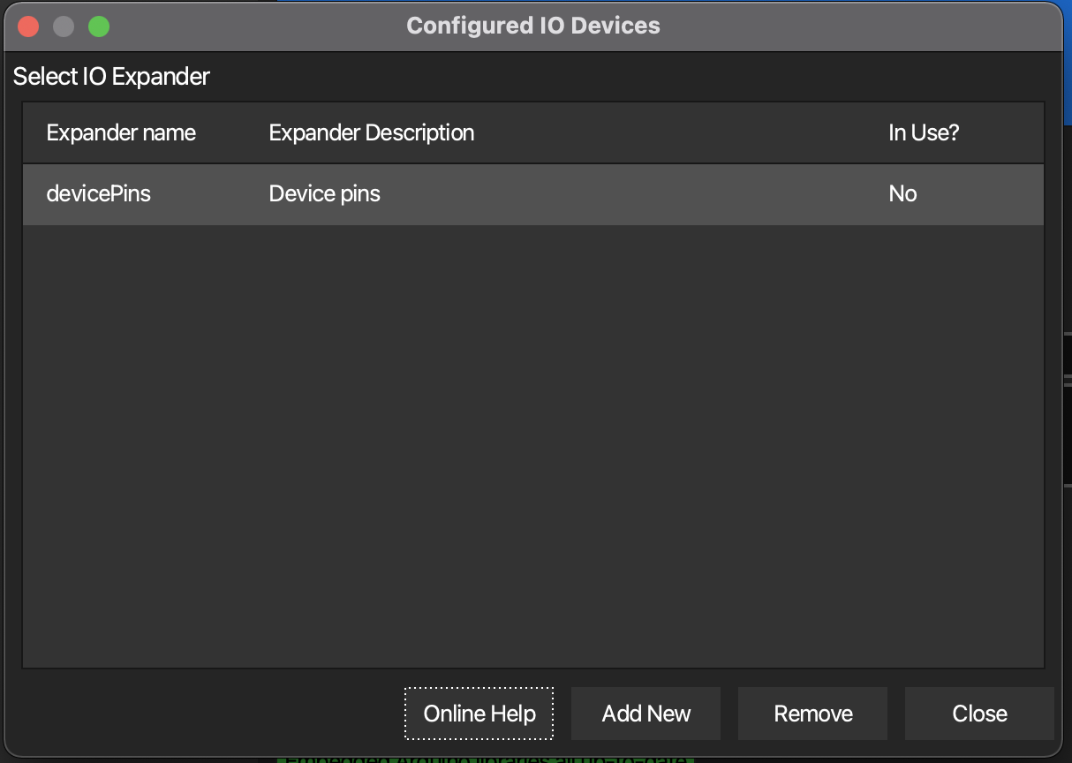Screen dimensions: 1072x763
Task: Click the yellow minimize traffic light
Action: click(x=63, y=26)
